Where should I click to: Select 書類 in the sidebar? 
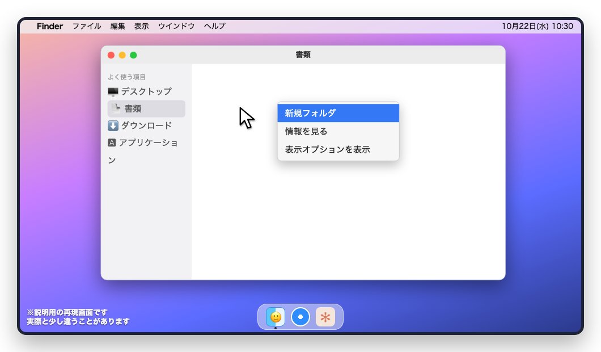(x=146, y=108)
